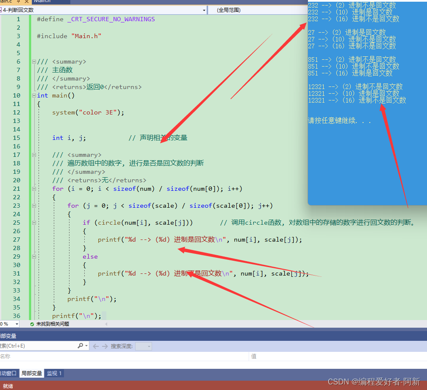Click the system("color 3E"); code line
The width and height of the screenshot is (427, 390).
click(88, 112)
